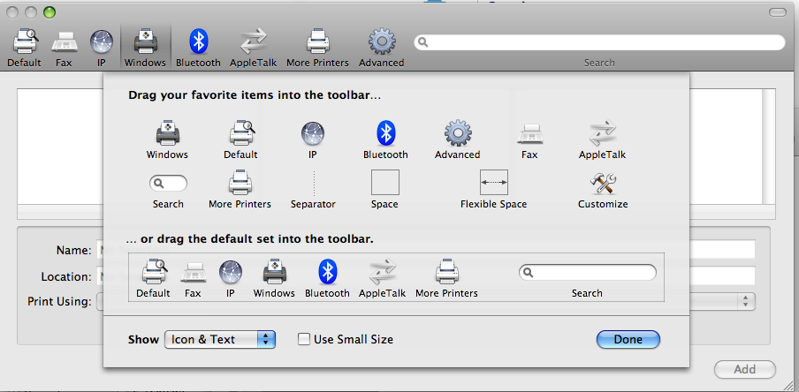Select the Windows printer icon in top toolbar
The height and width of the screenshot is (392, 799).
(x=145, y=41)
